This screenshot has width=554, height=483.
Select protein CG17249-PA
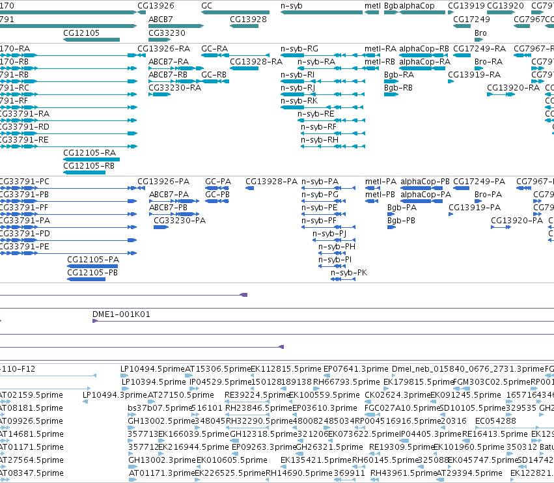479,182
